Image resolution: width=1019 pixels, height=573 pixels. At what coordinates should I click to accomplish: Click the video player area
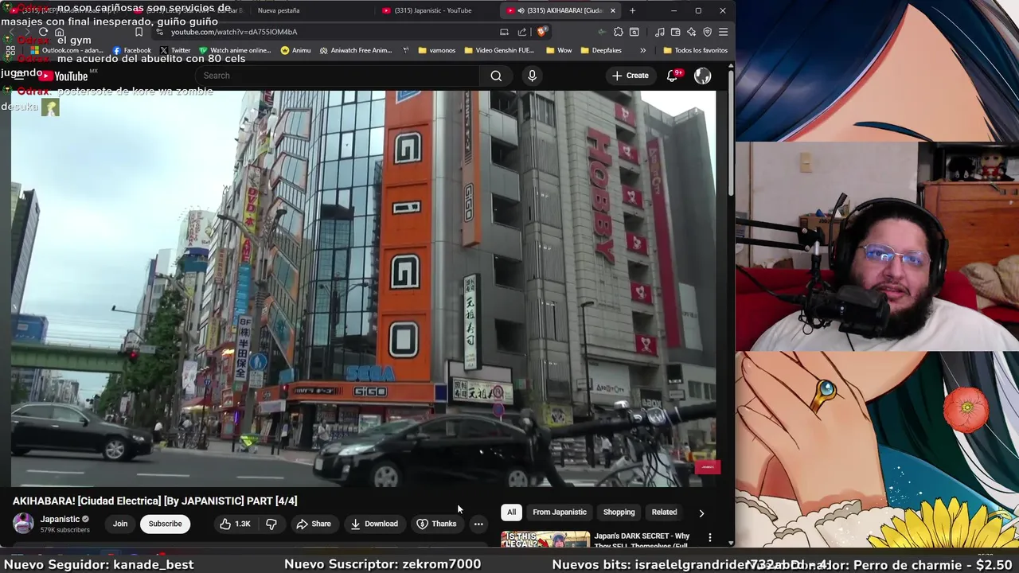click(x=363, y=288)
